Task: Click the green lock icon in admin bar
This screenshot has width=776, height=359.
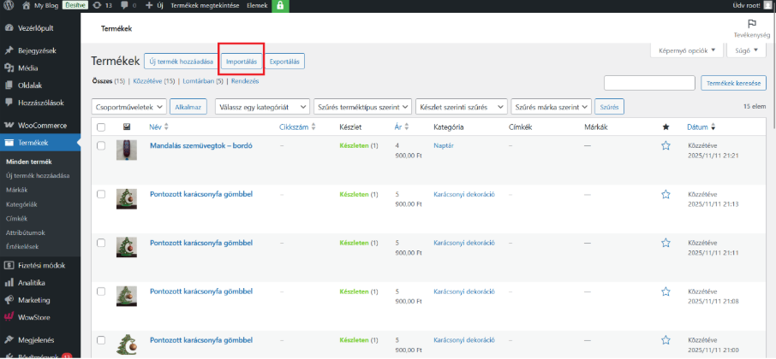Action: point(279,5)
